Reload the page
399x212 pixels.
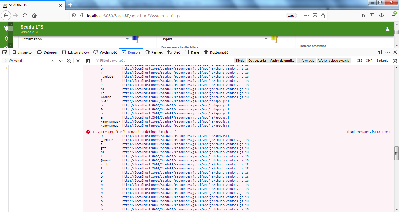point(25,16)
